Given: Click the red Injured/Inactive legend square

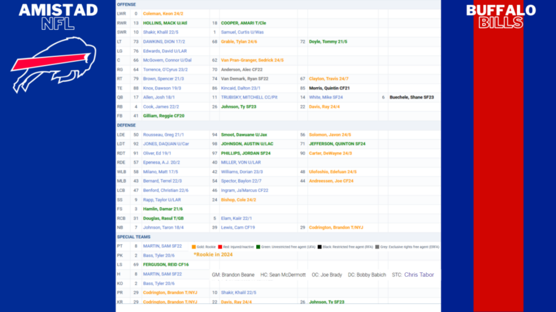Looking at the screenshot, I should 220,246.
